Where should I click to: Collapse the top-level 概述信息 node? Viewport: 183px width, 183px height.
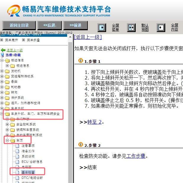pos(2,60)
